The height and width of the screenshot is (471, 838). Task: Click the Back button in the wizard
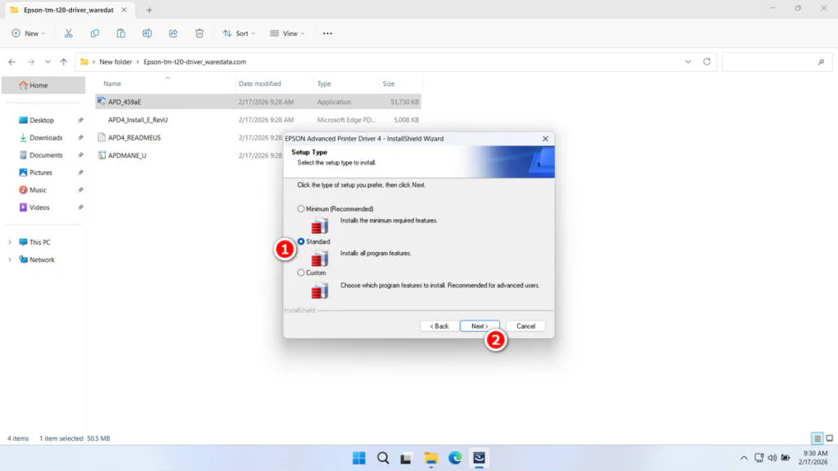(x=439, y=325)
